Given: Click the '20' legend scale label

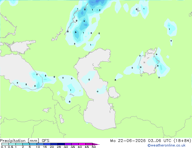Looking at the screenshot, I should pos(52,147).
